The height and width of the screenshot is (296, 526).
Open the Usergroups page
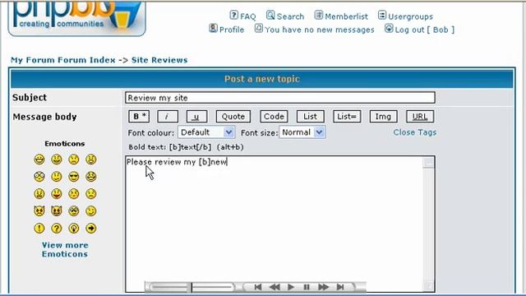coord(410,16)
